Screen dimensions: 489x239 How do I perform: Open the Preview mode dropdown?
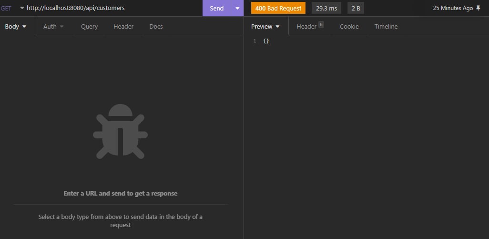(265, 27)
